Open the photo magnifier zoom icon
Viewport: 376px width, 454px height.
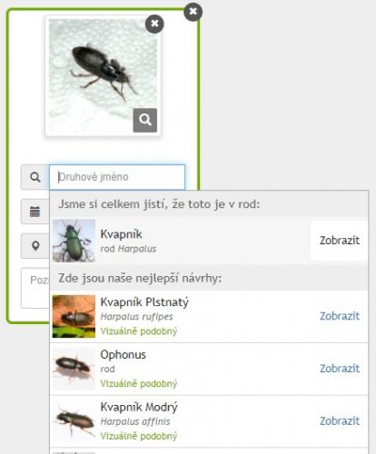(x=145, y=120)
